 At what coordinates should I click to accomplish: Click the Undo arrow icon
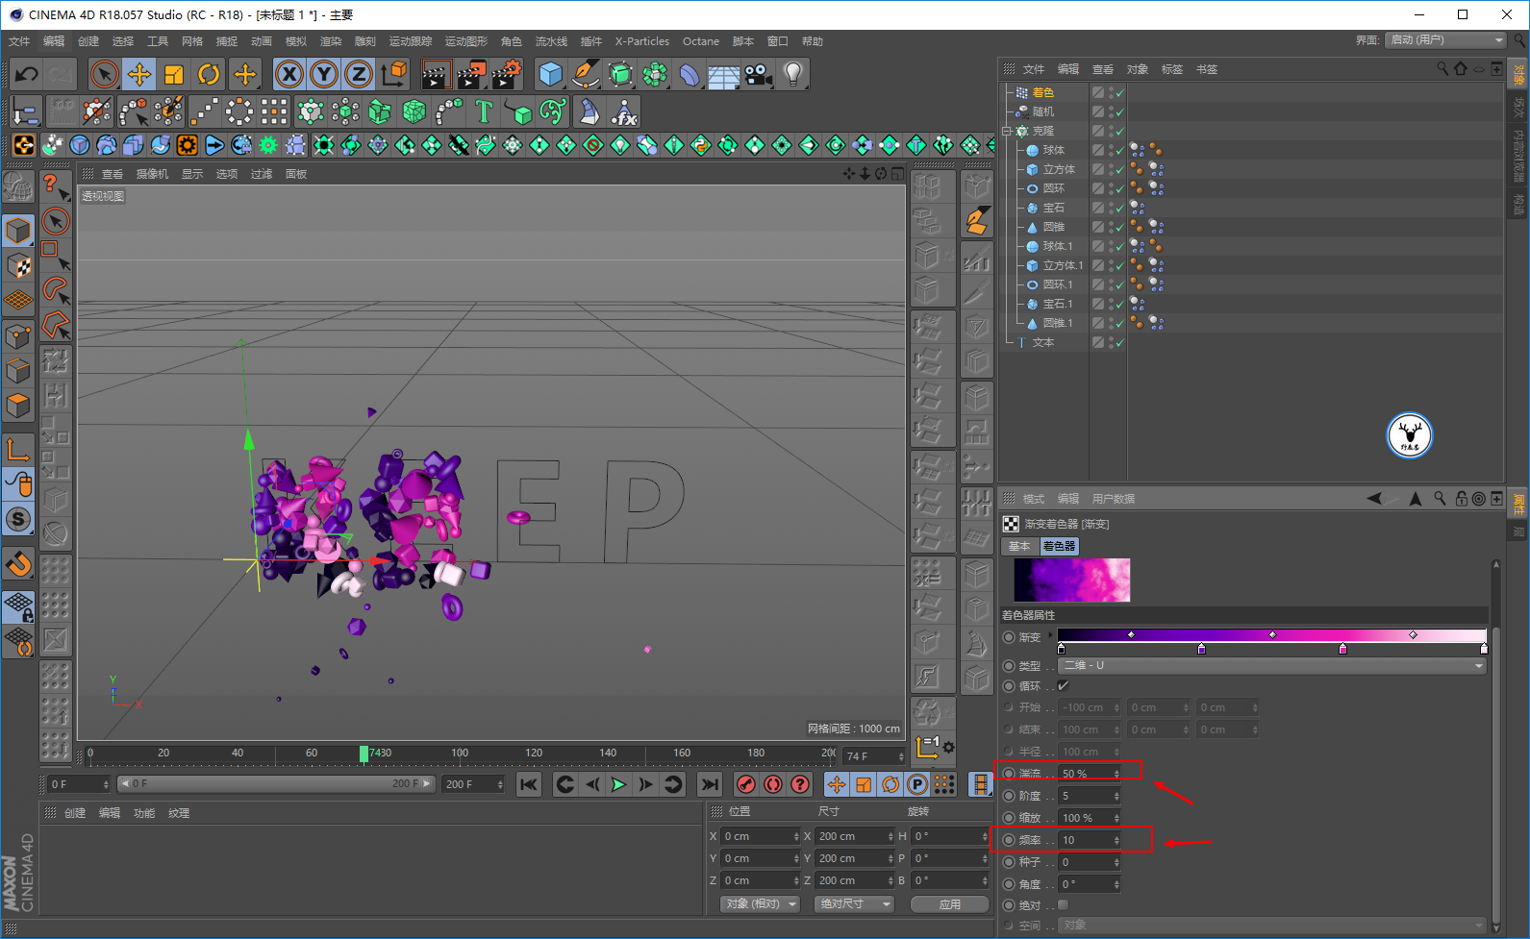(26, 74)
